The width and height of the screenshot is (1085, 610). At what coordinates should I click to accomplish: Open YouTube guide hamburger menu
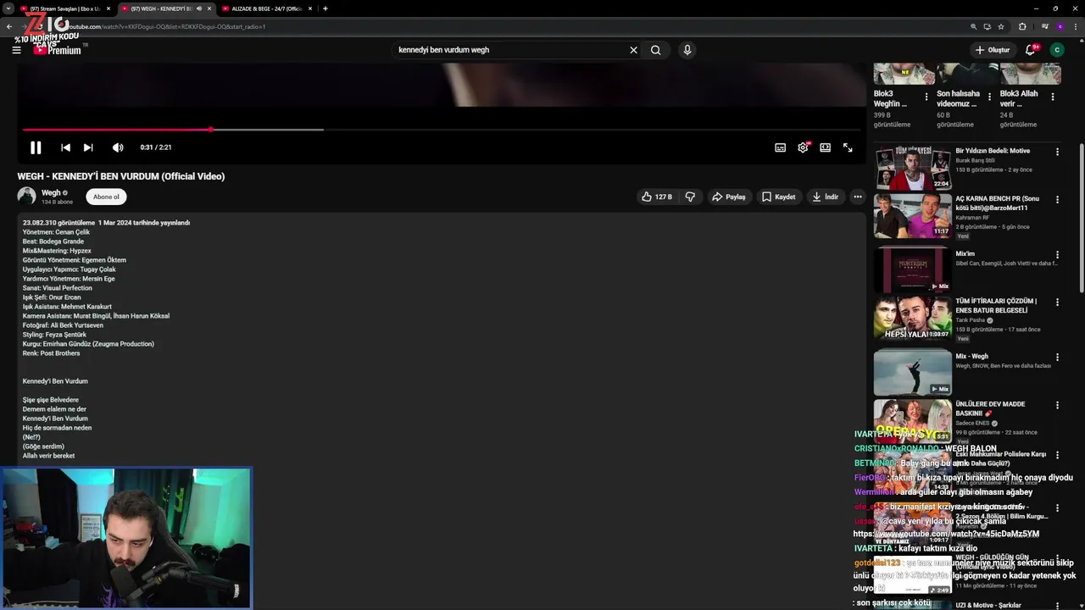point(16,50)
